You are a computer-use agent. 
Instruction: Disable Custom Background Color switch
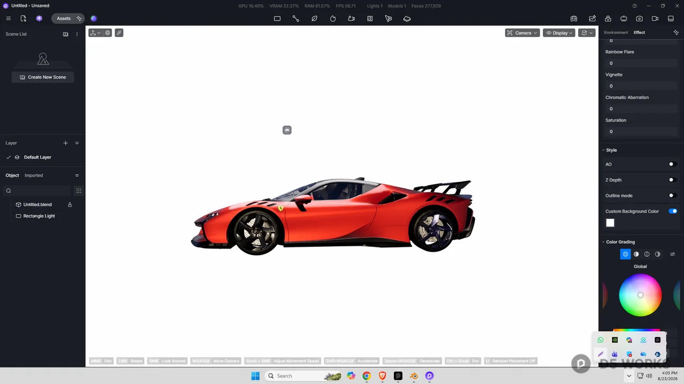coord(673,211)
